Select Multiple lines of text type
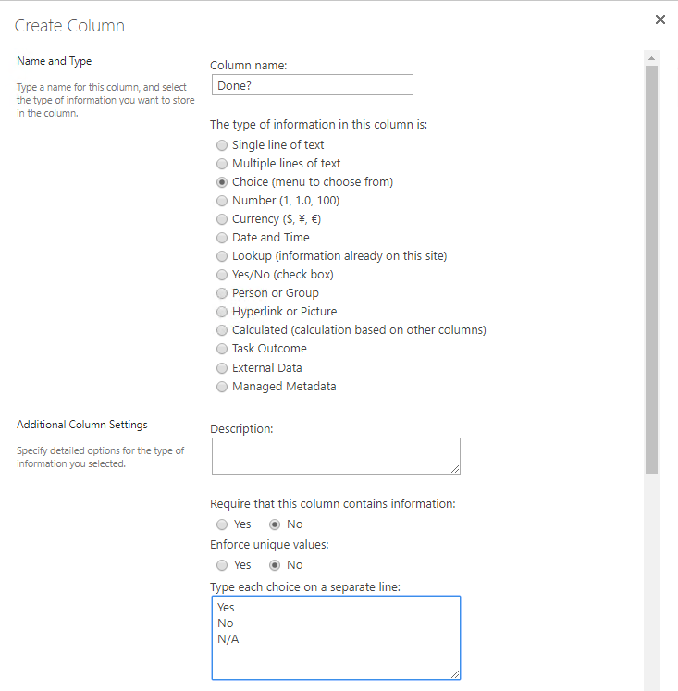Viewport: 678px width, 691px height. [222, 164]
